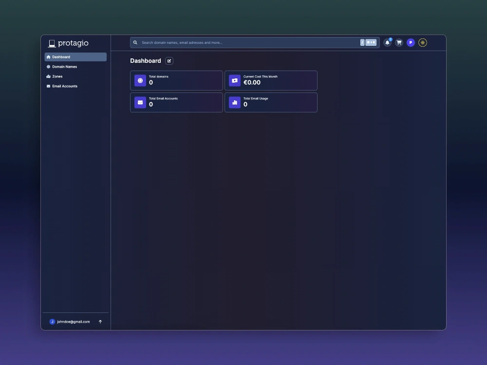487x365 pixels.
Task: Click the notification count badge
Action: coord(391,39)
